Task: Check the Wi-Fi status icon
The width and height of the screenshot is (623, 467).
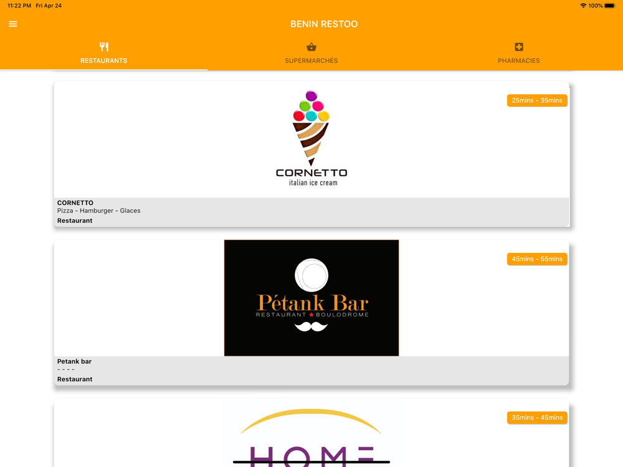Action: tap(583, 6)
